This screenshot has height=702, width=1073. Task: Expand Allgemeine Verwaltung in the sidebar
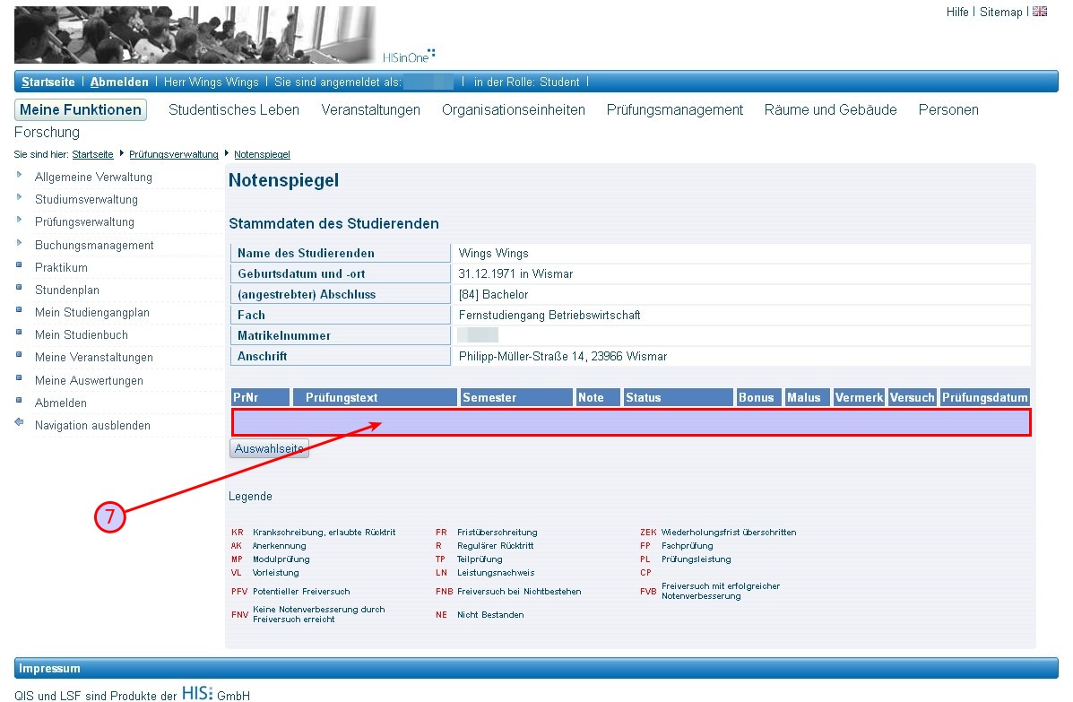point(93,177)
